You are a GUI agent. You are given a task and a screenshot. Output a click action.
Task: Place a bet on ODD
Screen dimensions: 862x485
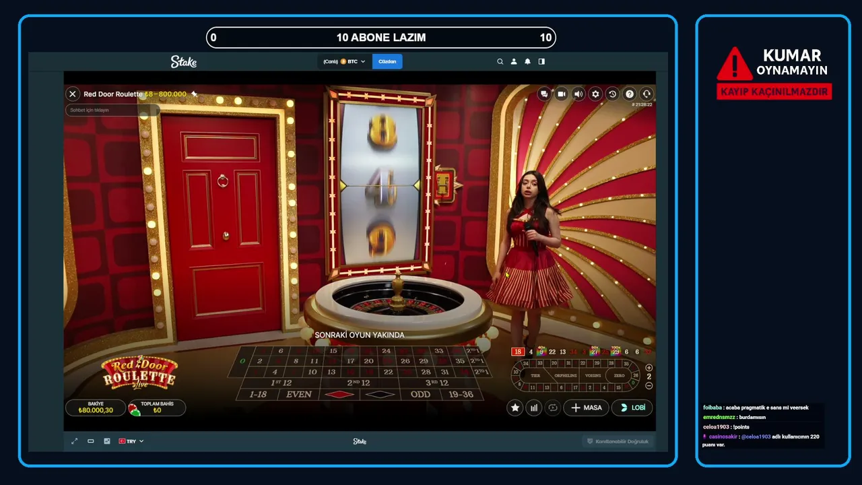[x=420, y=394]
